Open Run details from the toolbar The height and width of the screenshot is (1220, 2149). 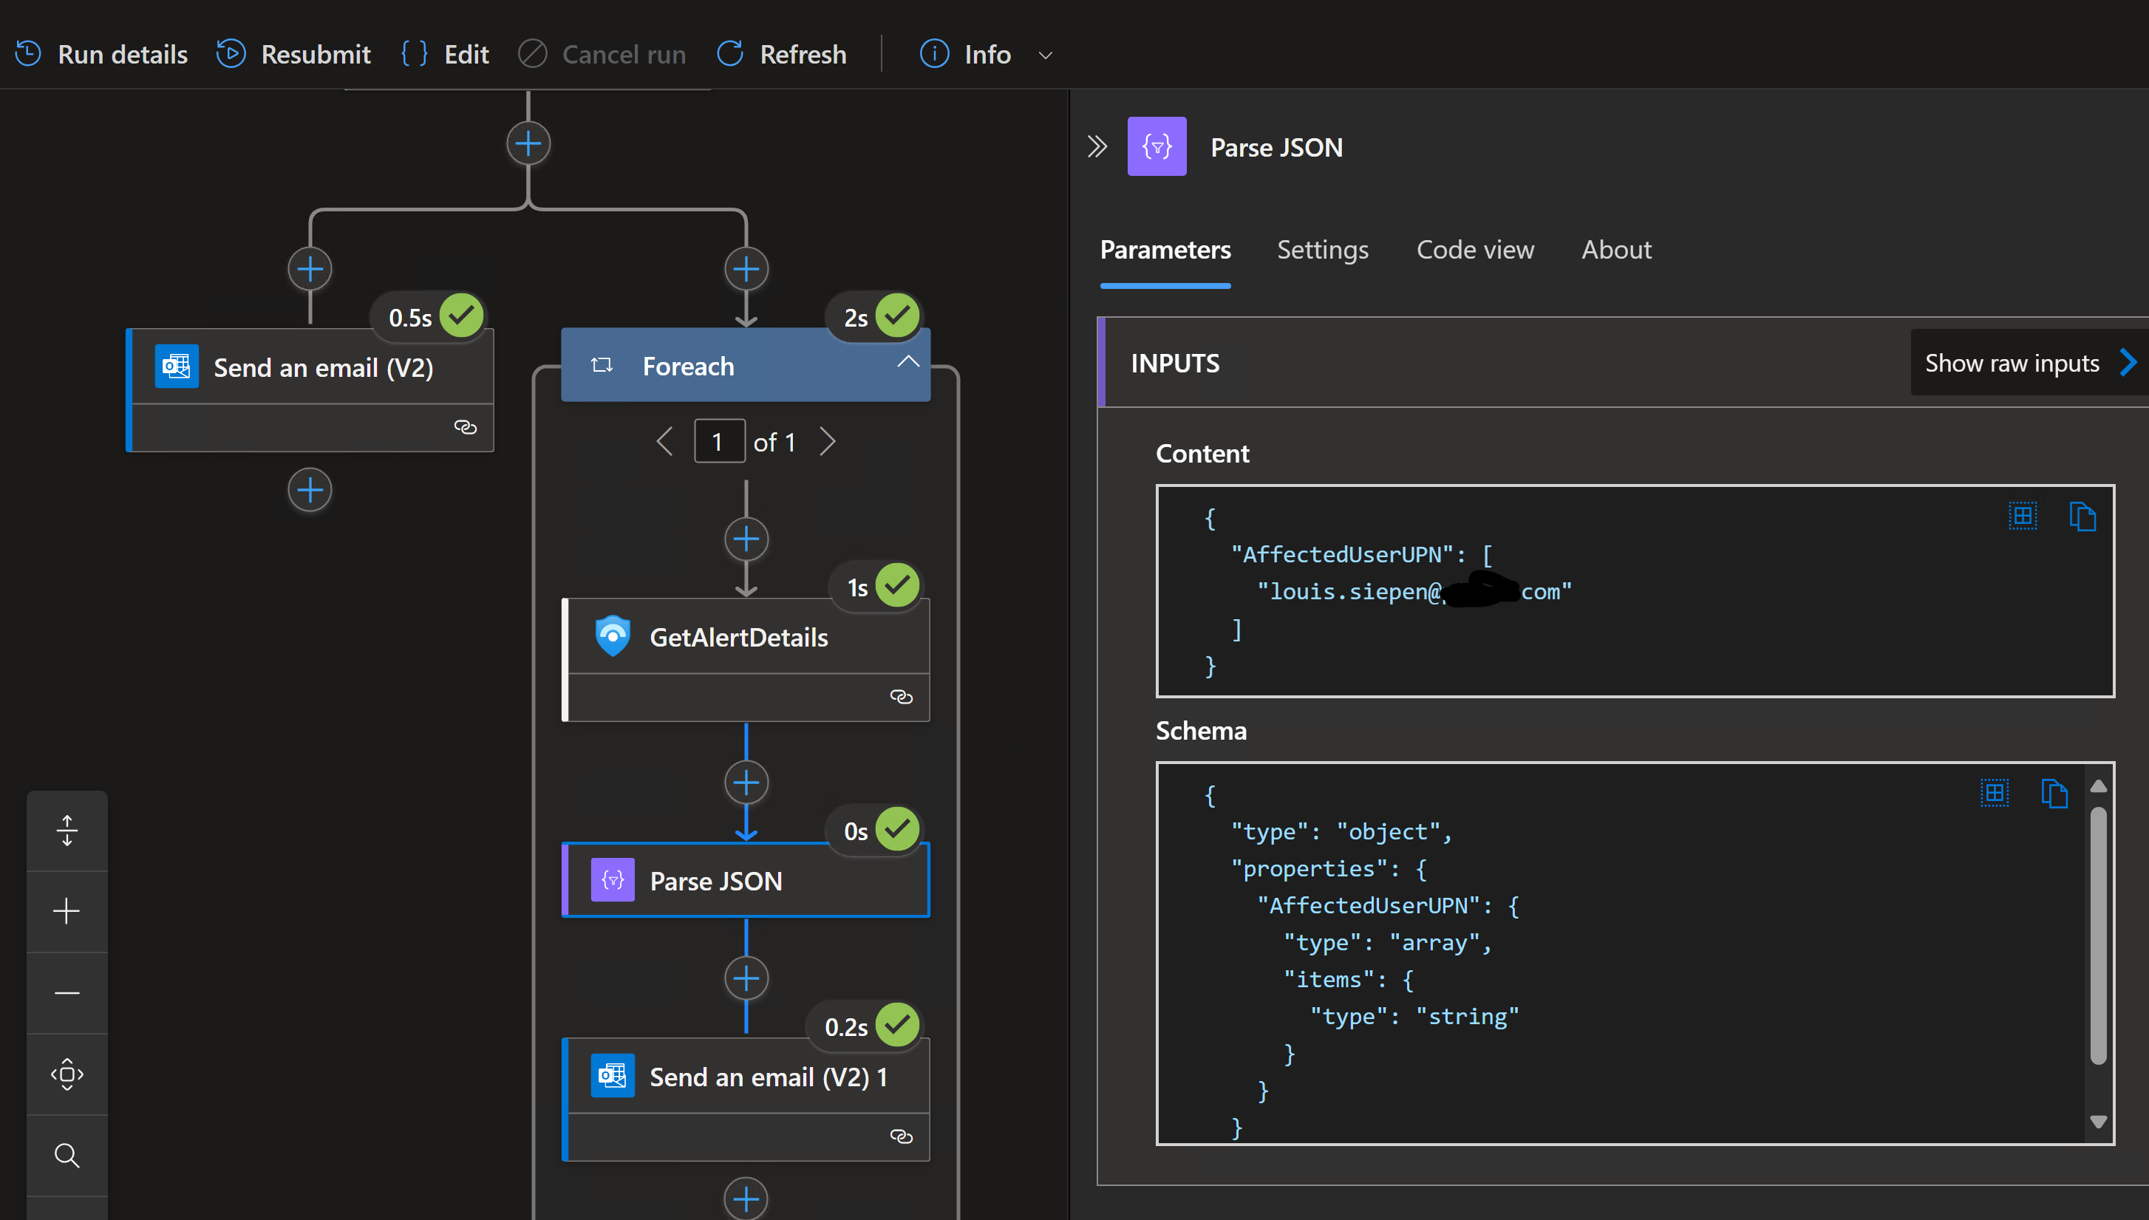pos(101,55)
